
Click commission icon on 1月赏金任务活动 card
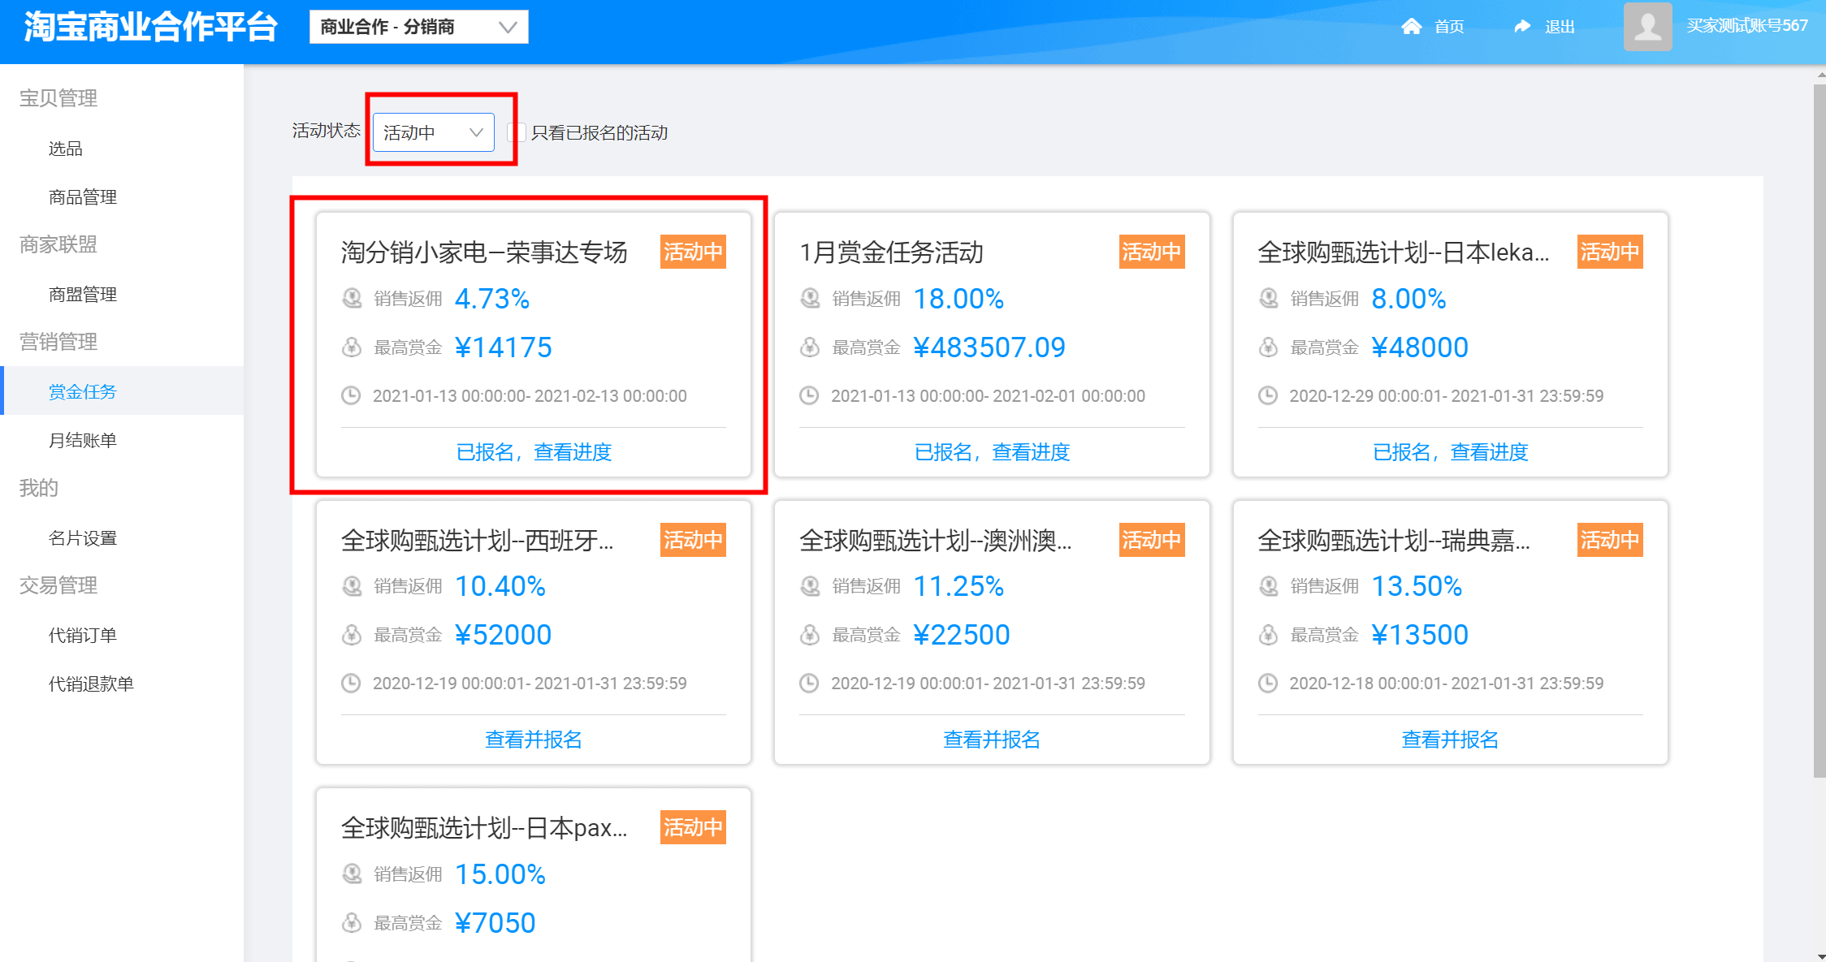[x=810, y=299]
